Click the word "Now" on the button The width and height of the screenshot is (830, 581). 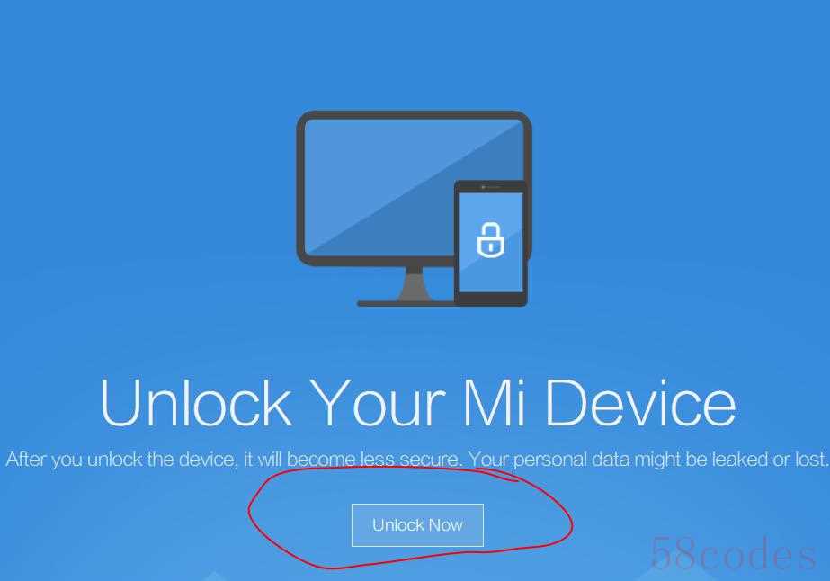446,525
